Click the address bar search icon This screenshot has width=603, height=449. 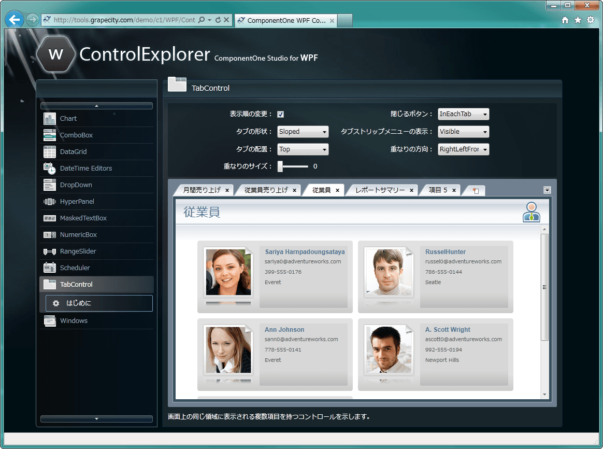[201, 20]
